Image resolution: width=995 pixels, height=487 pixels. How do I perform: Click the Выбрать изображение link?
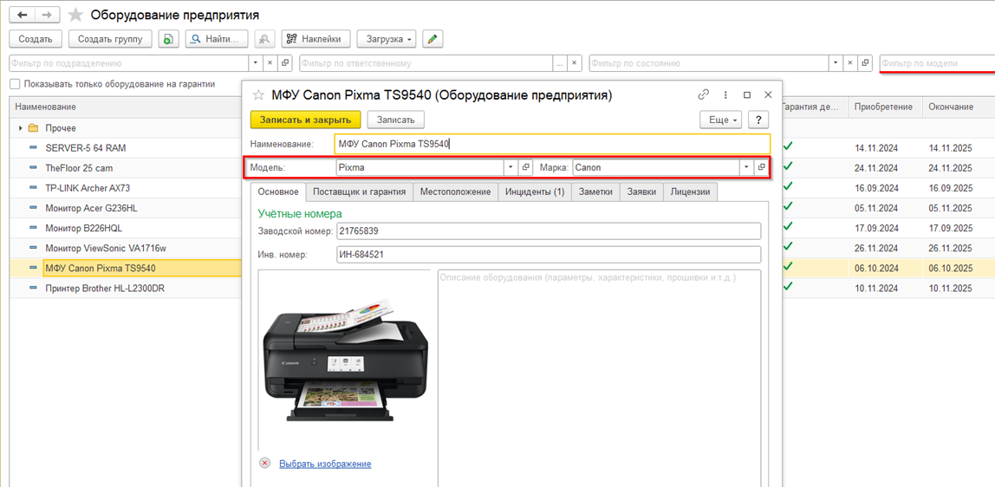[325, 464]
